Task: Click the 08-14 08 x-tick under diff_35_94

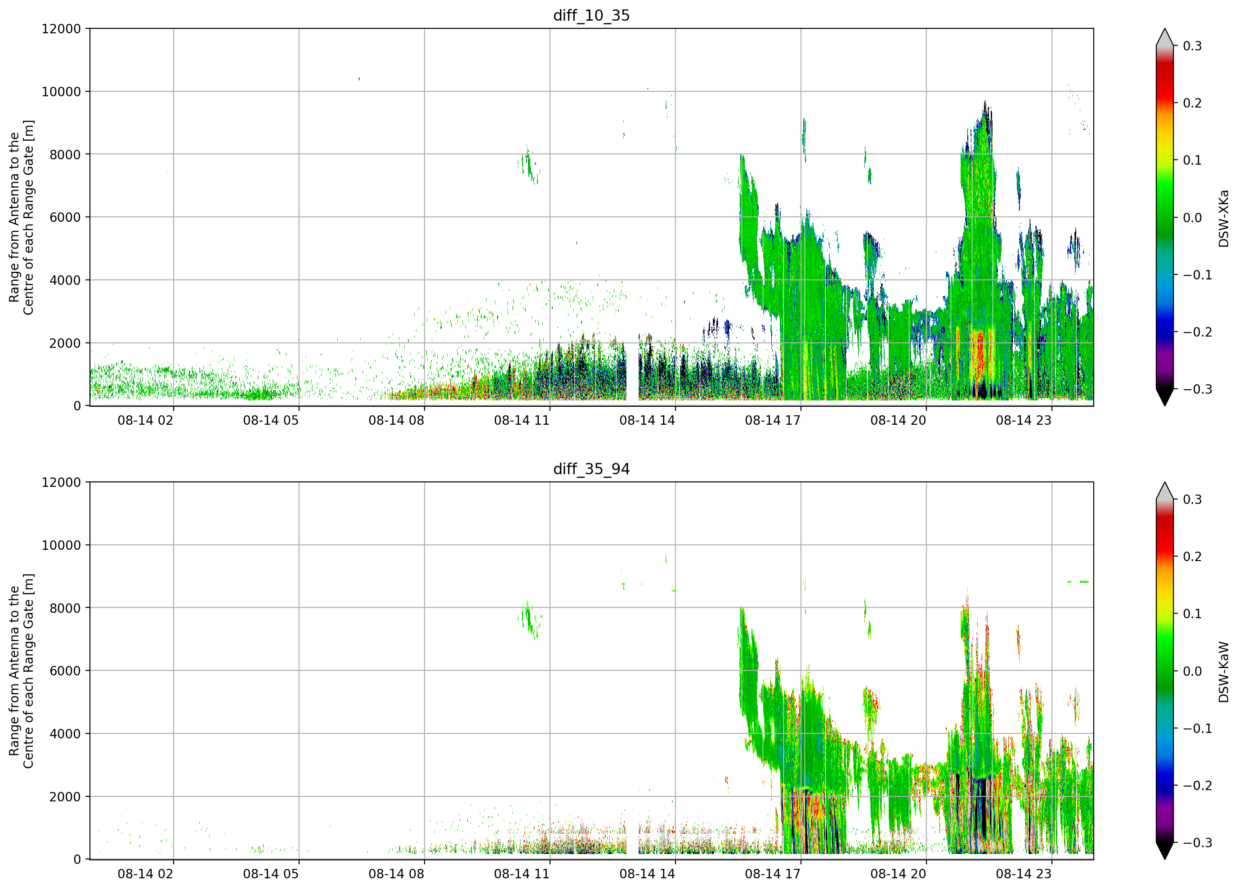Action: pos(396,874)
